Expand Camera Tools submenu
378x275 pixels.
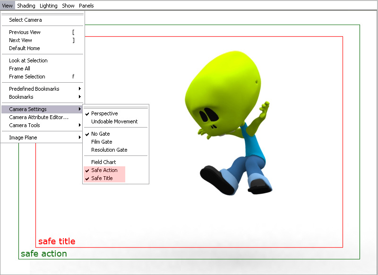click(25, 125)
